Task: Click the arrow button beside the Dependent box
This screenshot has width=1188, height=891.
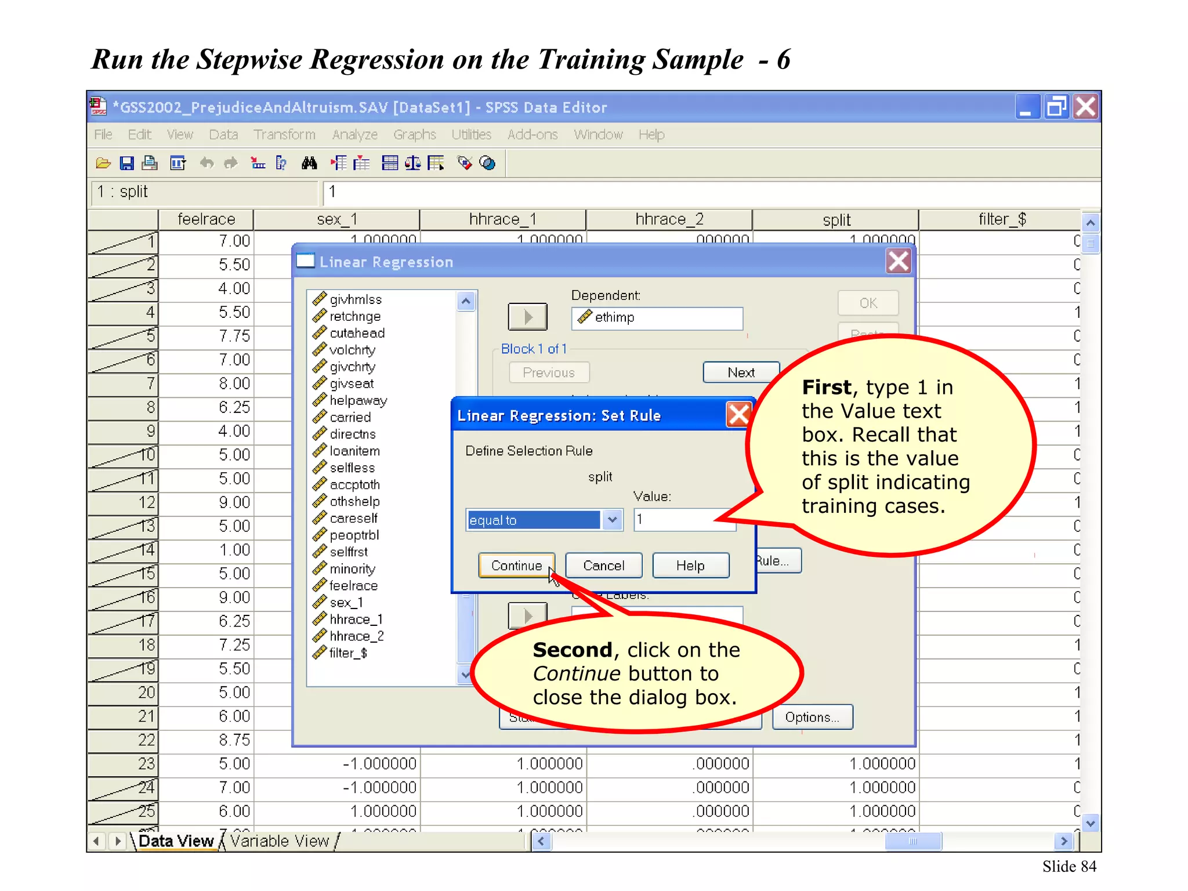Action: [527, 317]
